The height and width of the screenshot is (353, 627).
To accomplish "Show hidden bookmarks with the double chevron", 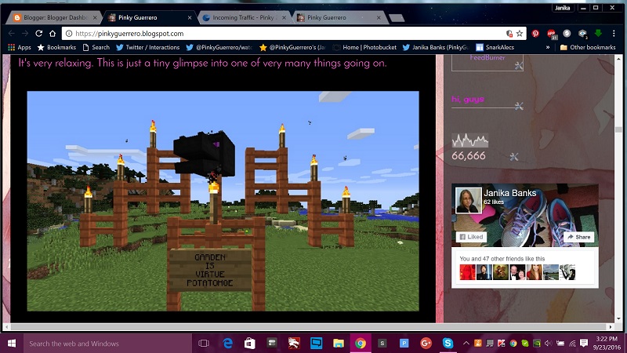I will pos(548,47).
